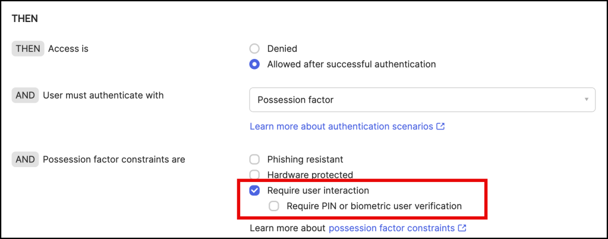
Task: Click the authentication factor dropdown arrow
Action: pyautogui.click(x=587, y=99)
